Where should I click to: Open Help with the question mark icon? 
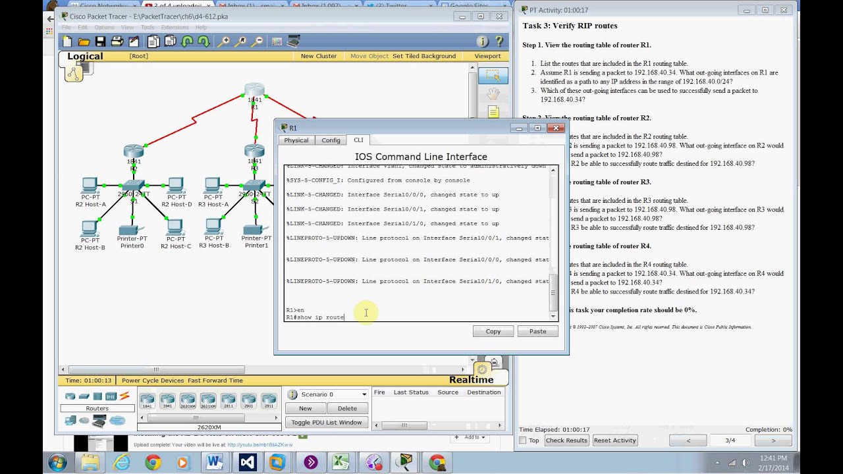tap(499, 41)
